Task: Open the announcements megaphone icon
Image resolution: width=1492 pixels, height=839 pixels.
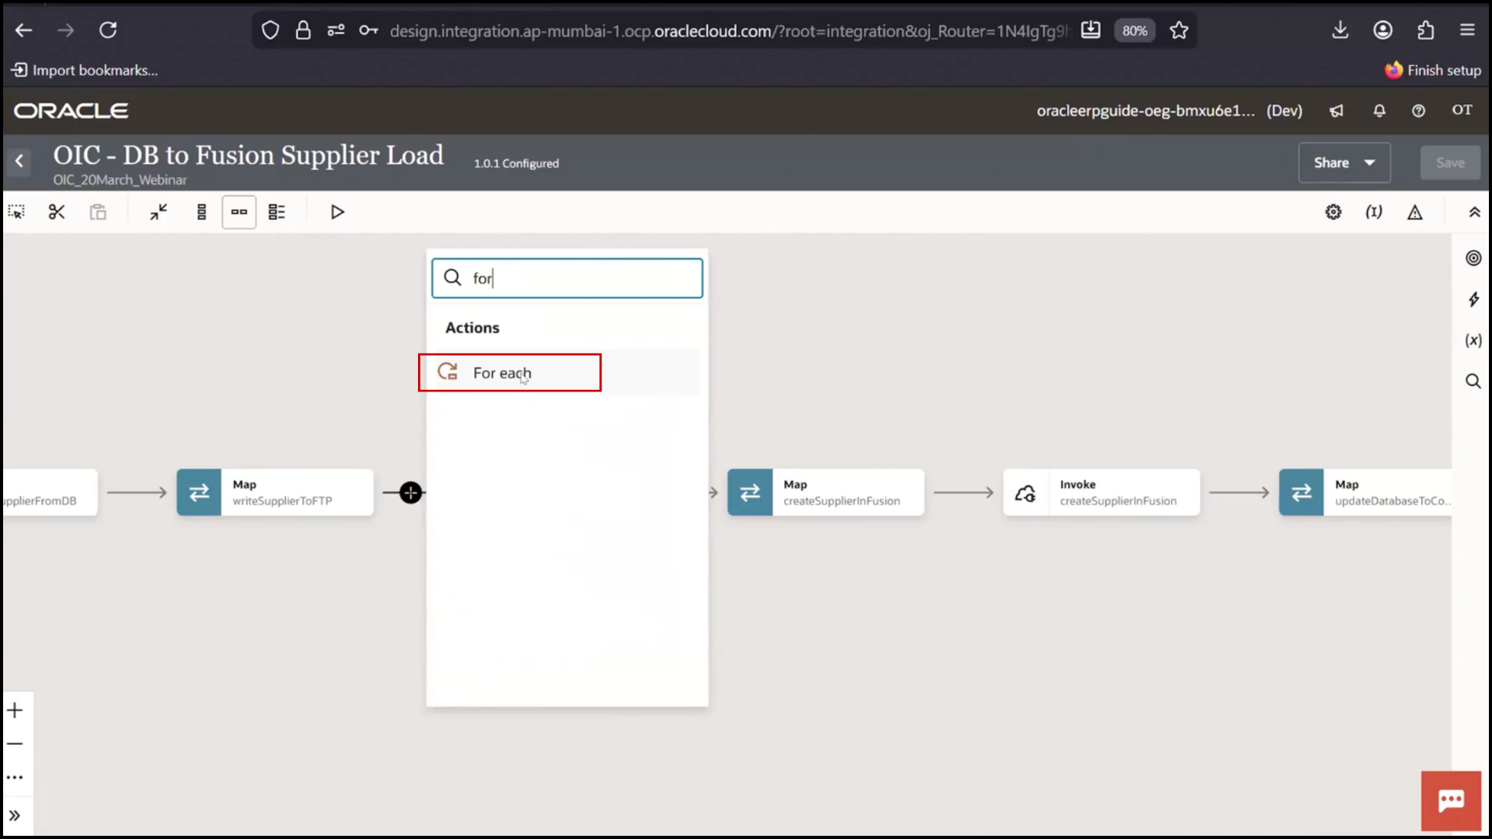Action: pyautogui.click(x=1337, y=110)
